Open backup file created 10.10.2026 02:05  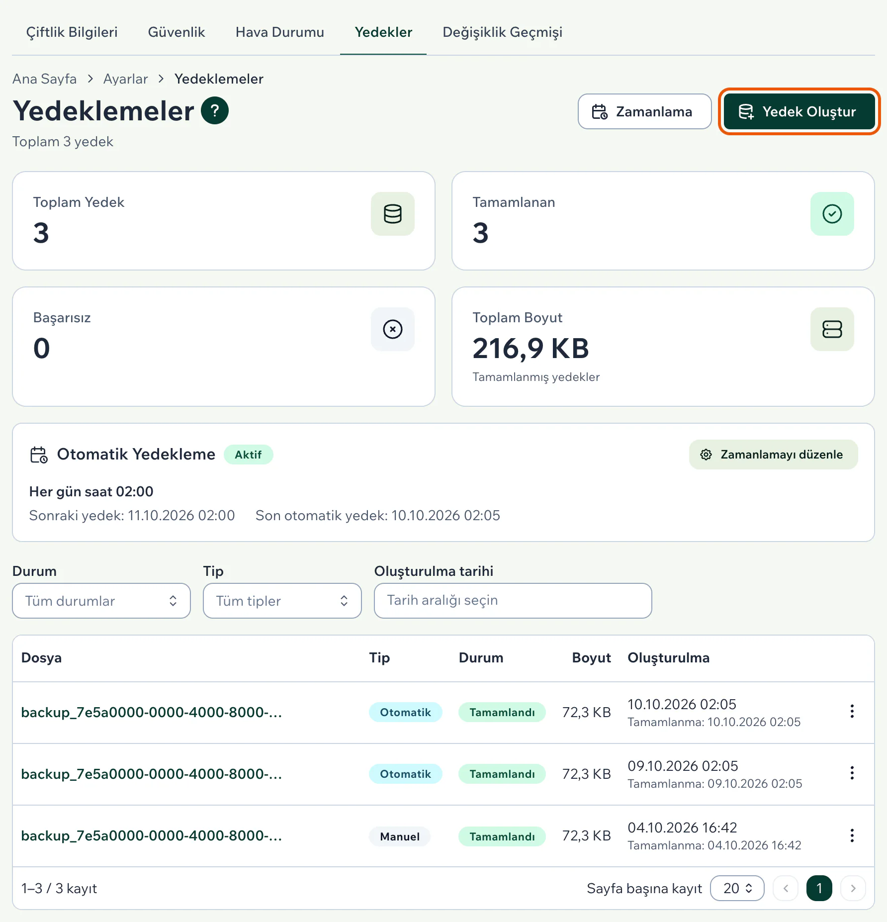pyautogui.click(x=152, y=712)
